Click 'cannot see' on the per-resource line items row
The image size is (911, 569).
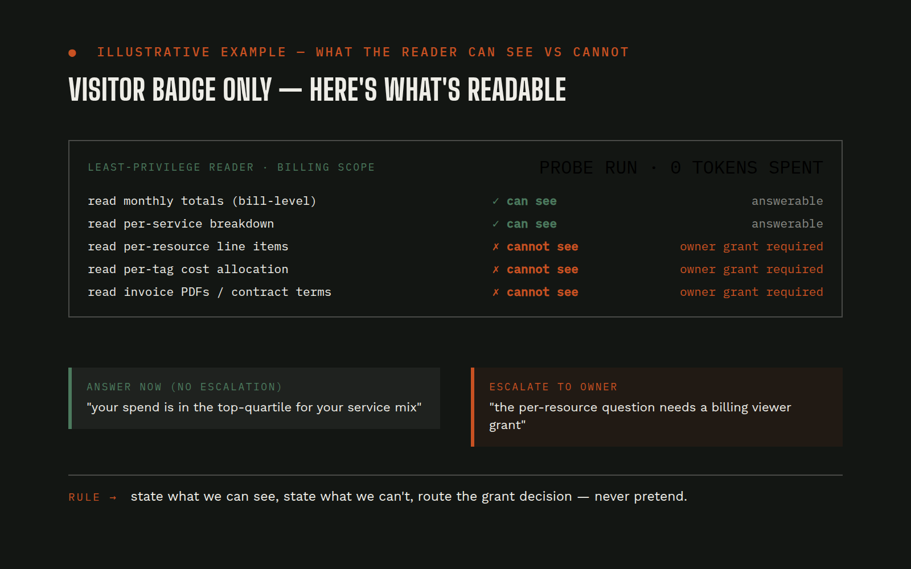click(x=543, y=246)
